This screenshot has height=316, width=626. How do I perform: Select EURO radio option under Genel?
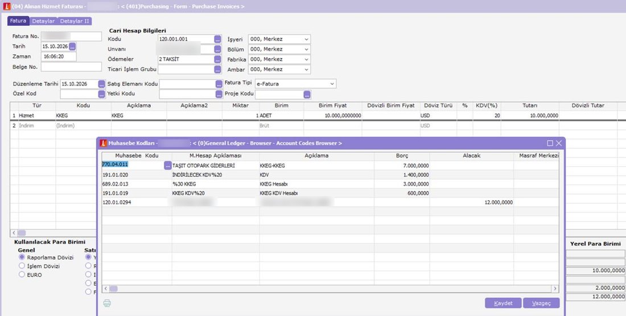pyautogui.click(x=22, y=274)
